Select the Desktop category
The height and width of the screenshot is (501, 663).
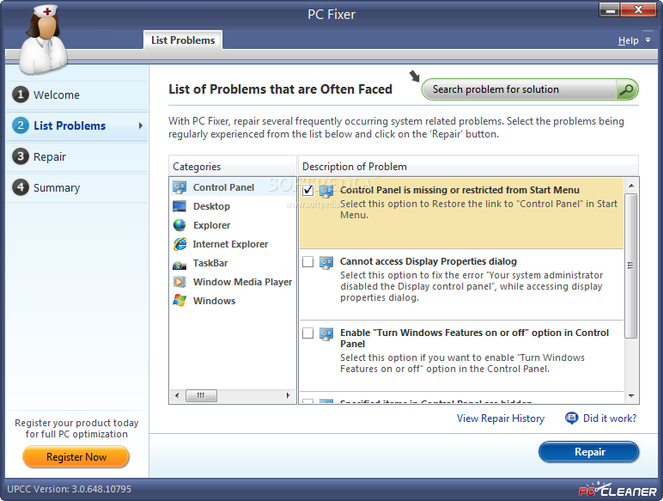click(x=233, y=206)
